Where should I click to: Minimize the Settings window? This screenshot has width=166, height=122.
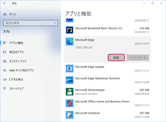pos(144,3)
